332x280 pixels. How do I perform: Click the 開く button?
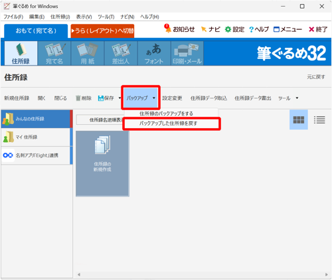tap(42, 98)
